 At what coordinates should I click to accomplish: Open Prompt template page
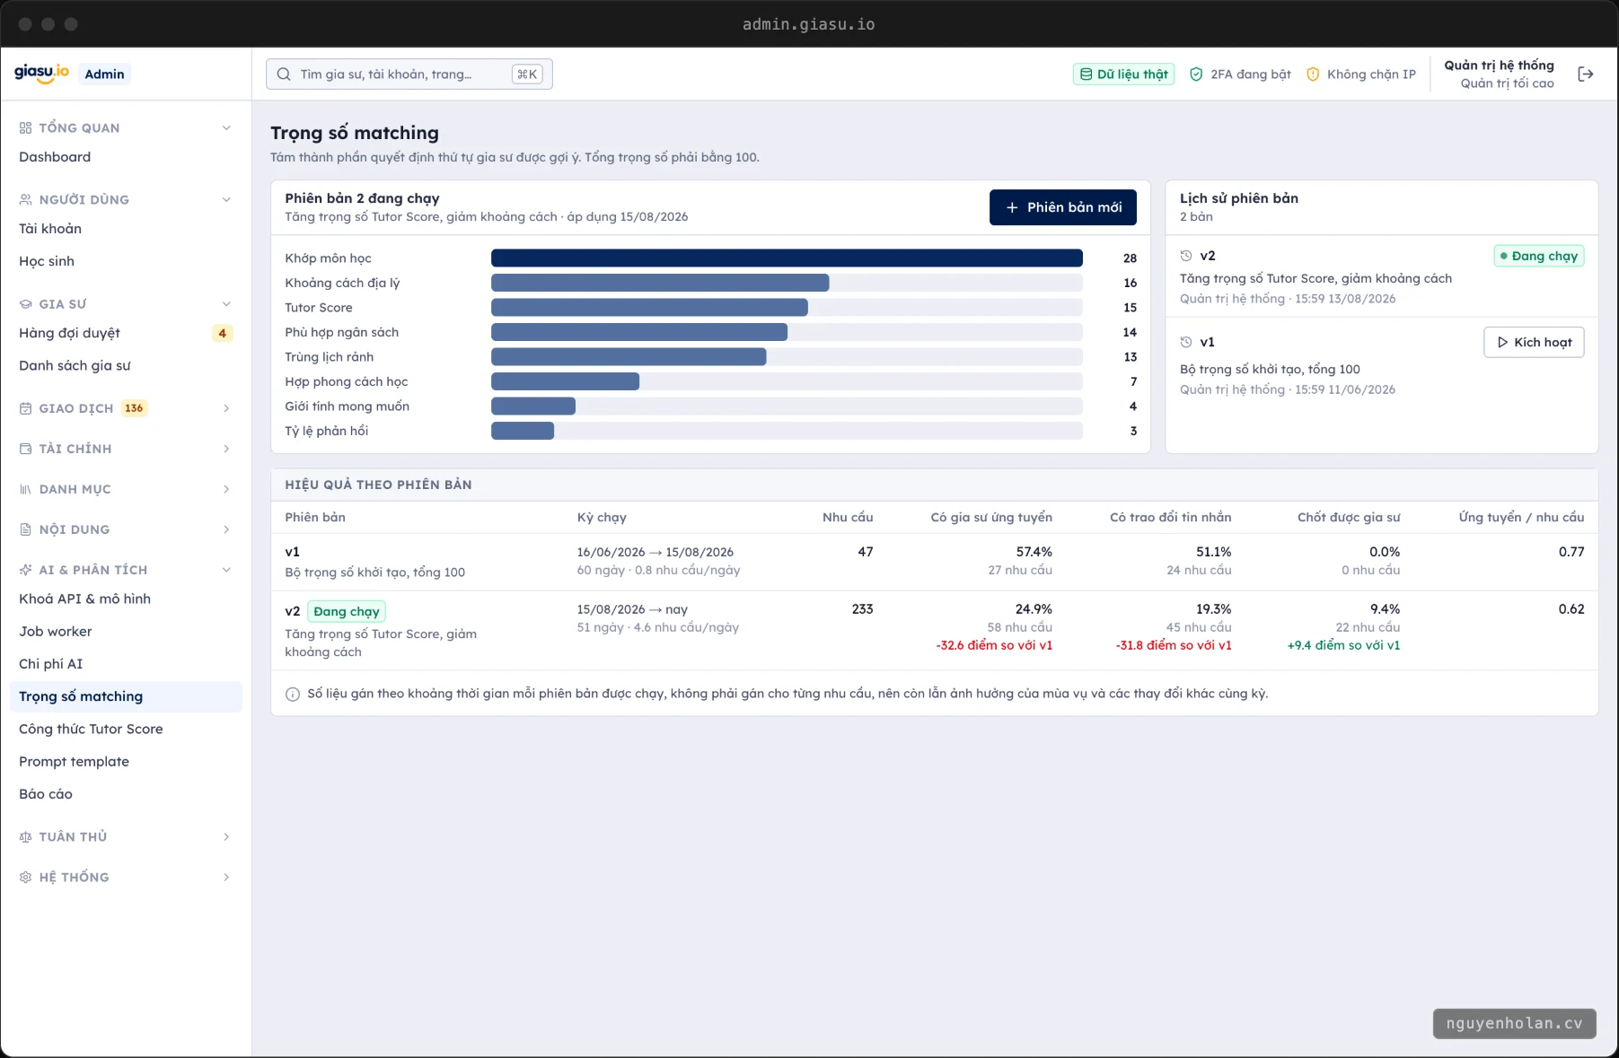(126, 761)
